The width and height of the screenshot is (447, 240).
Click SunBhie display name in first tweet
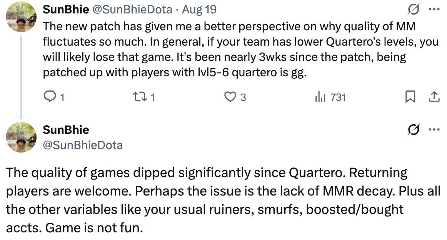[x=66, y=9]
